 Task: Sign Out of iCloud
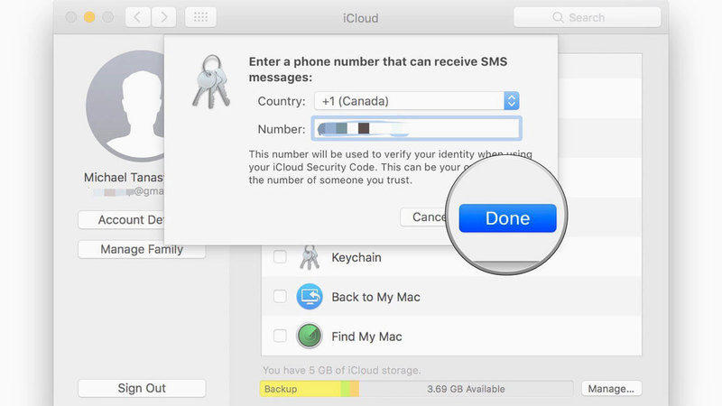(x=142, y=388)
